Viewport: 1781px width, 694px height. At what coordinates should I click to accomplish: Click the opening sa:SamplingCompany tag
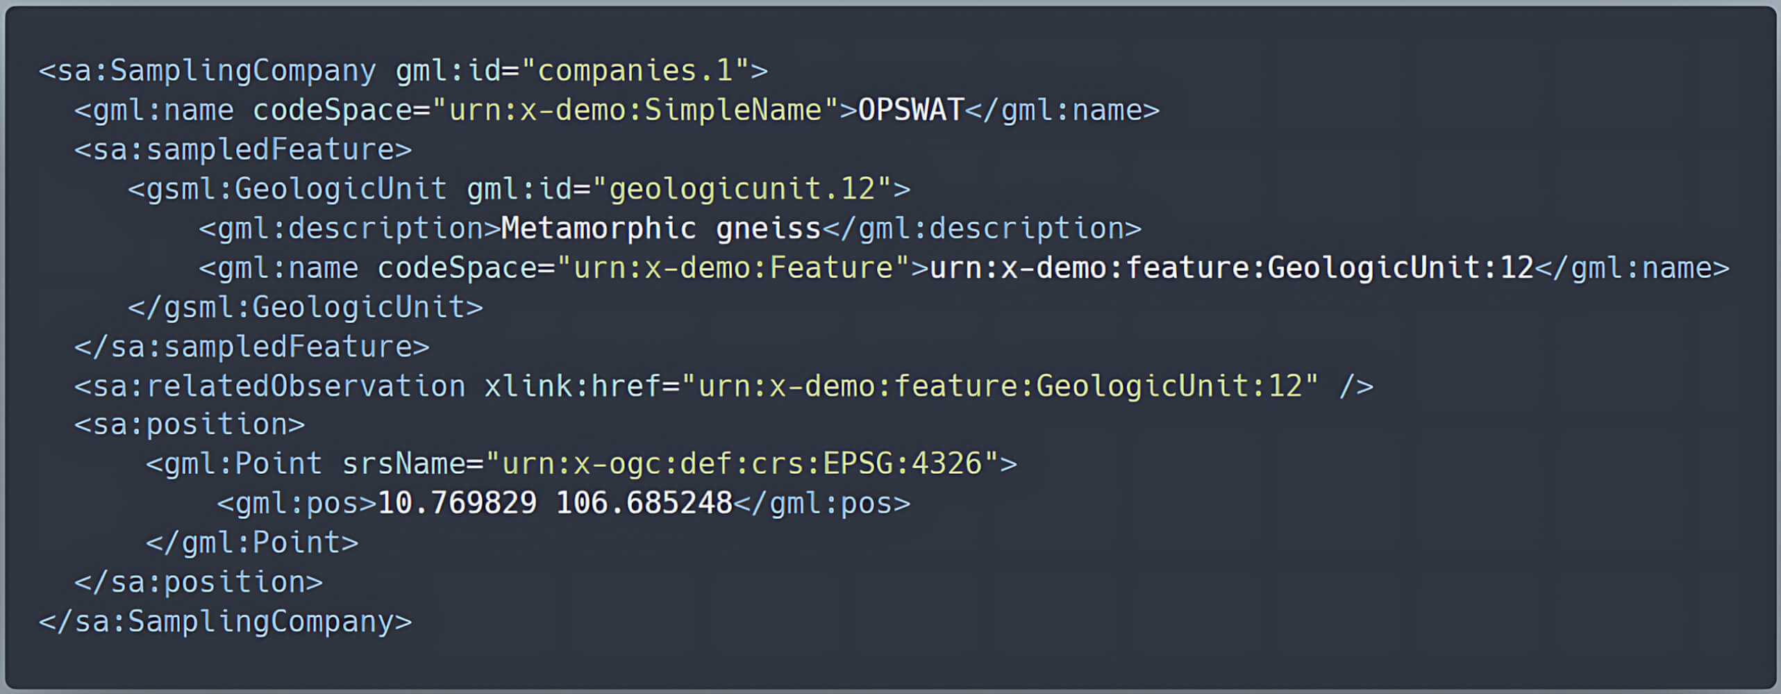click(x=207, y=71)
